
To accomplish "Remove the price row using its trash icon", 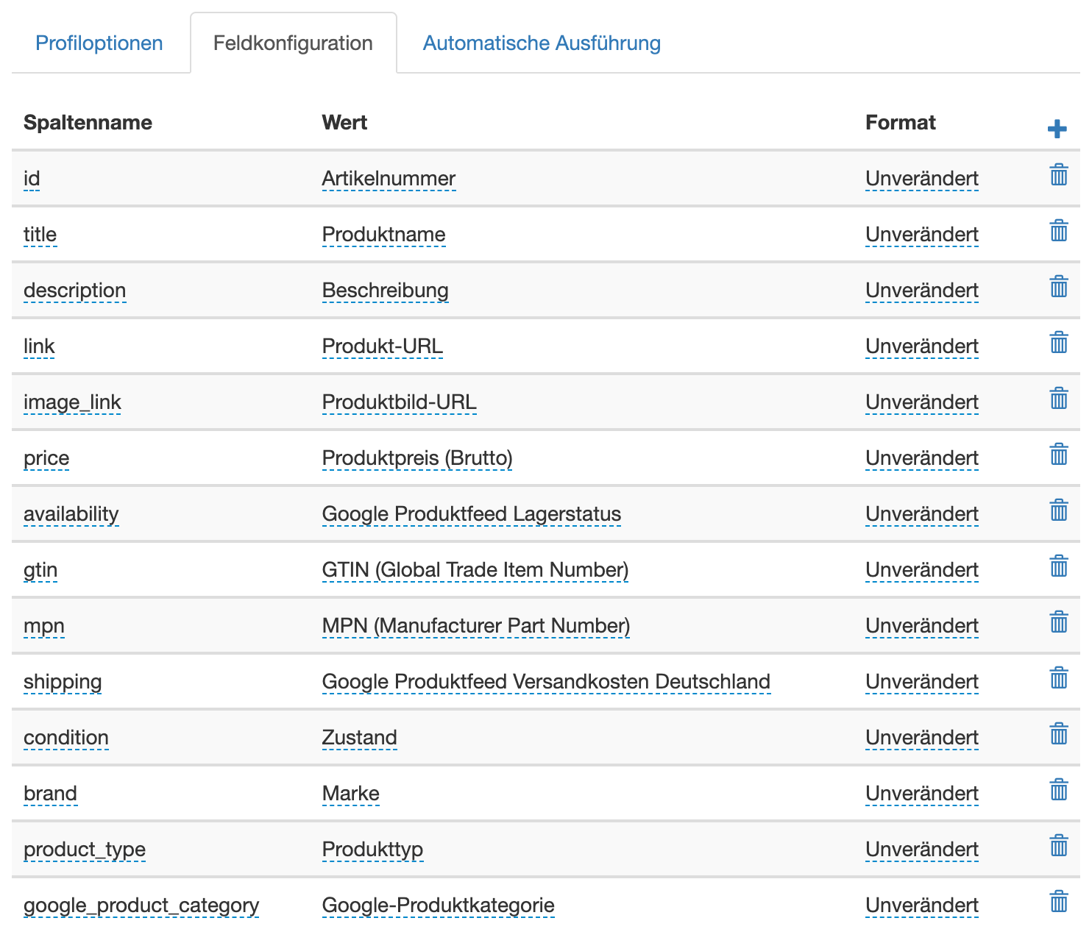I will [1059, 455].
